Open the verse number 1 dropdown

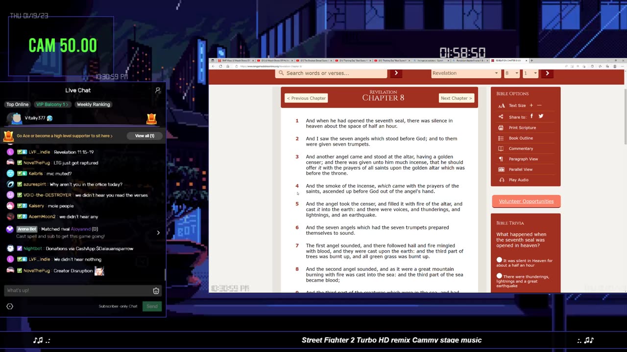pos(531,73)
